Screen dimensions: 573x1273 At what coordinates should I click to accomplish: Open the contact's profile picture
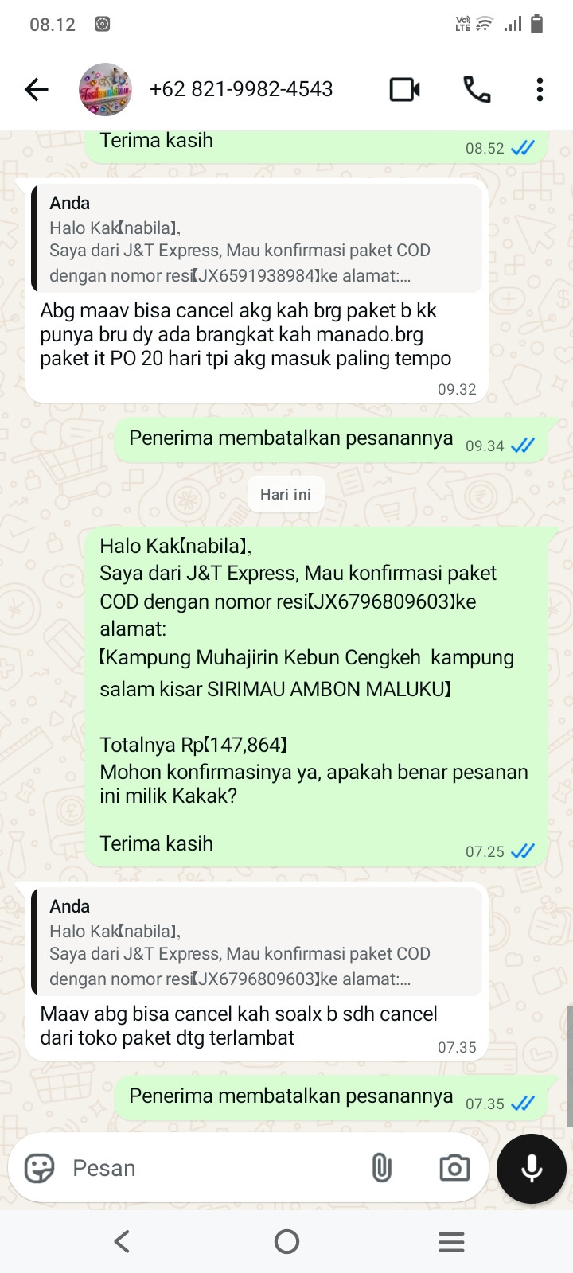104,89
